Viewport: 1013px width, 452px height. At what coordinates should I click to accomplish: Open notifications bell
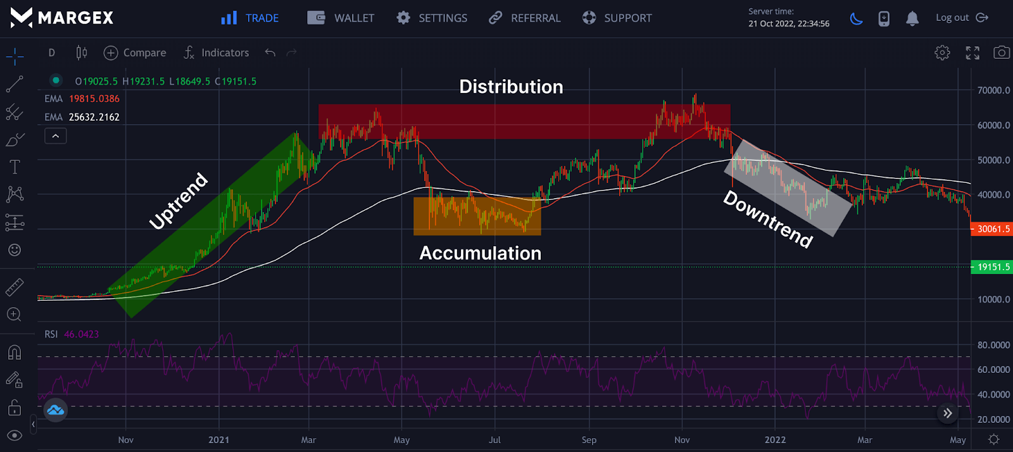[912, 18]
